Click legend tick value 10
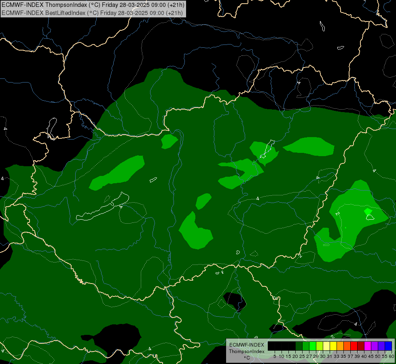The image size is (396, 364). coord(282,356)
